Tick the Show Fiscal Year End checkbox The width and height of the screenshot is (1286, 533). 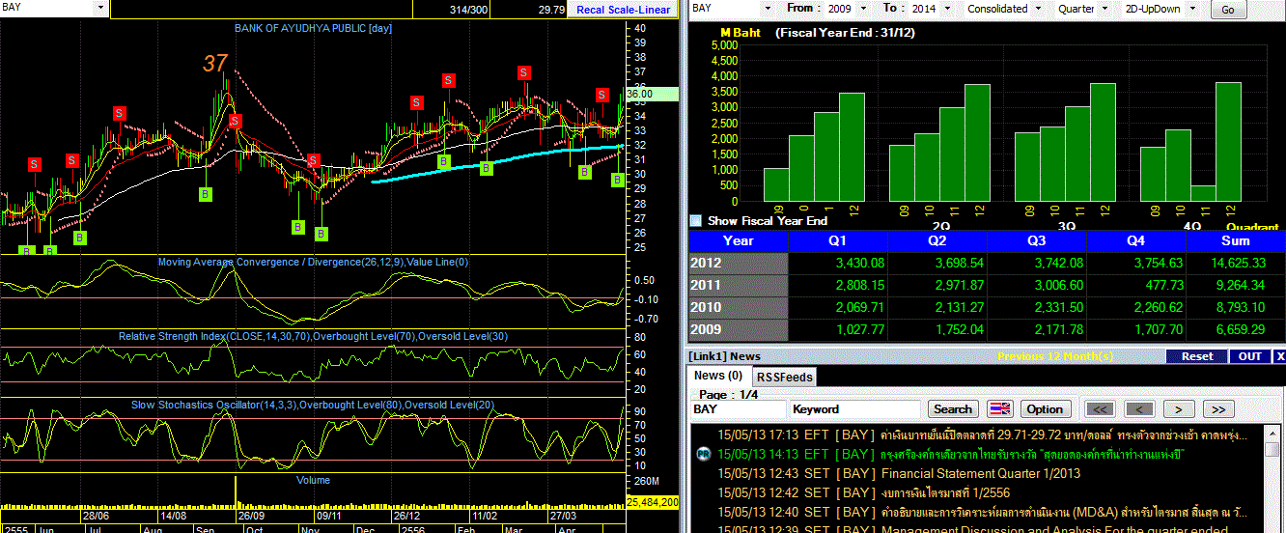pos(695,221)
